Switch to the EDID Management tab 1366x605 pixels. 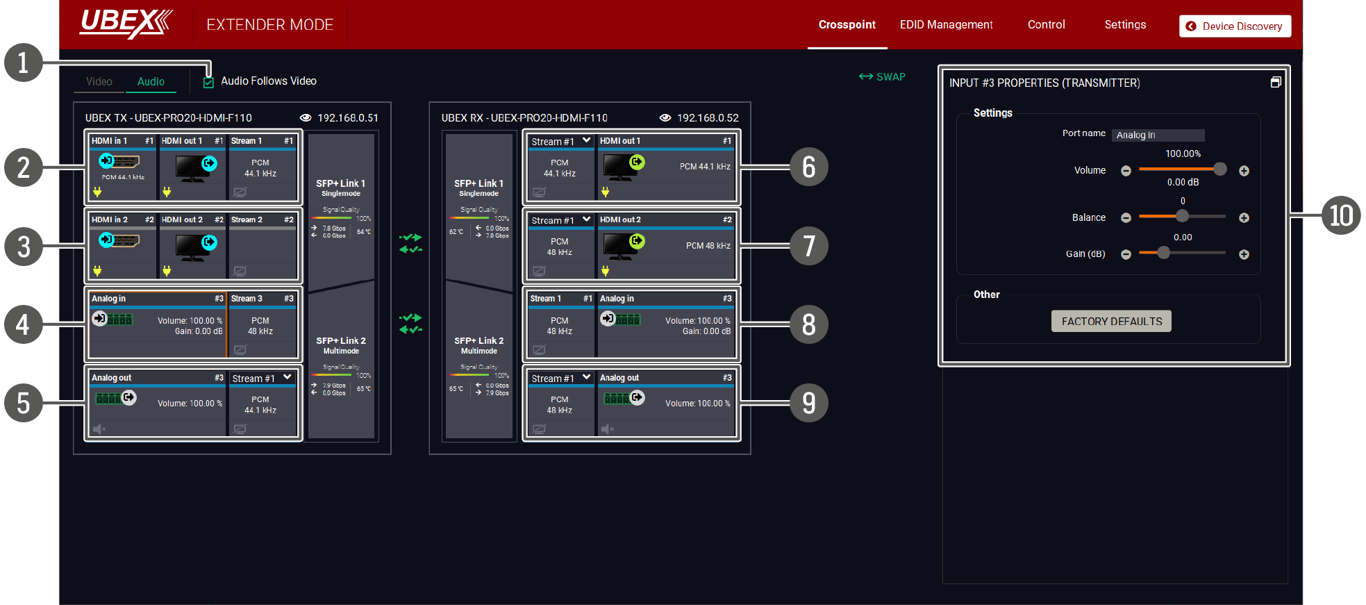[946, 25]
